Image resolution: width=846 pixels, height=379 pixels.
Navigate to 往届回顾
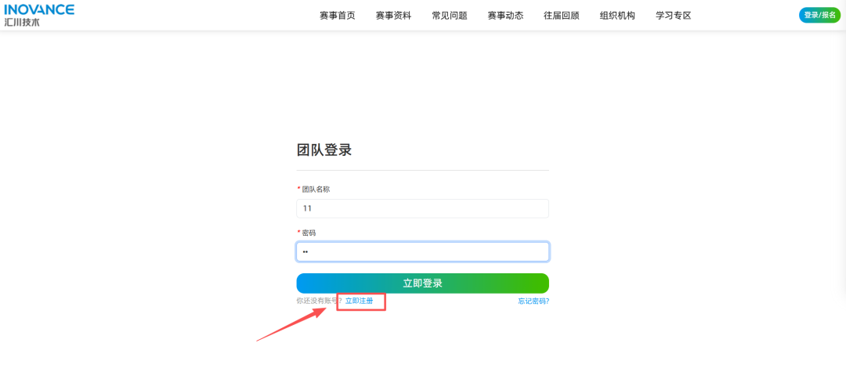pos(561,16)
